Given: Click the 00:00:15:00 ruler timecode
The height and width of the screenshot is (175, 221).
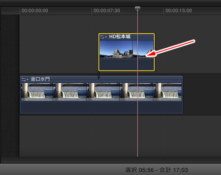Looking at the screenshot, I should pyautogui.click(x=179, y=11).
